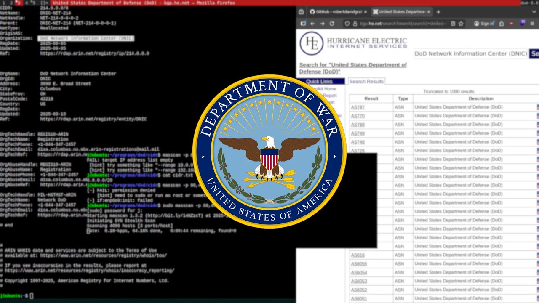Screen dimensions: 539x303
Task: Open Firefox View pinned tab icon
Action: pyautogui.click(x=302, y=12)
